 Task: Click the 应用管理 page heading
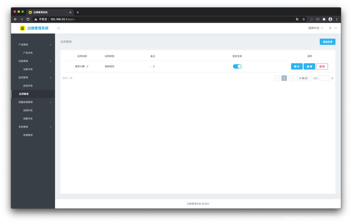pyautogui.click(x=66, y=42)
